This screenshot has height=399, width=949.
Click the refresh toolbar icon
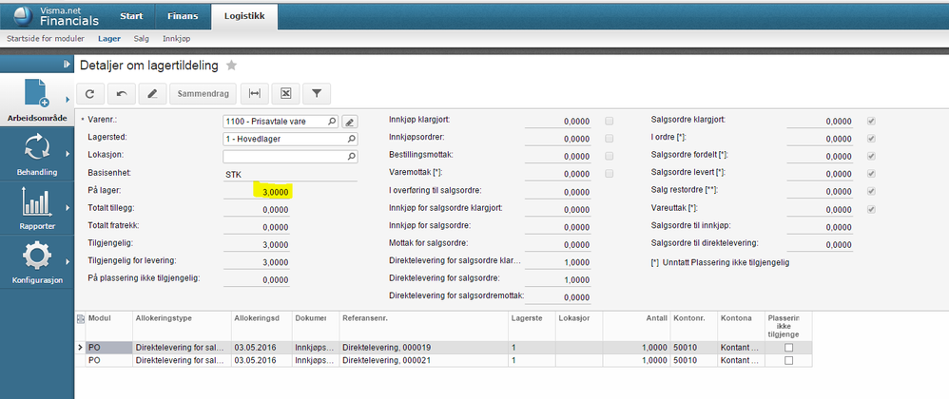[90, 94]
